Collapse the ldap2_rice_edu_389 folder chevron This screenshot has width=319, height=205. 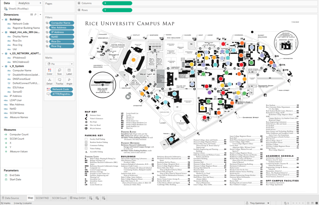coord(2,32)
